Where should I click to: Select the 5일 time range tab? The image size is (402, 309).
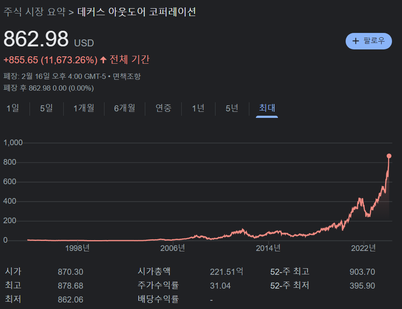coord(46,108)
